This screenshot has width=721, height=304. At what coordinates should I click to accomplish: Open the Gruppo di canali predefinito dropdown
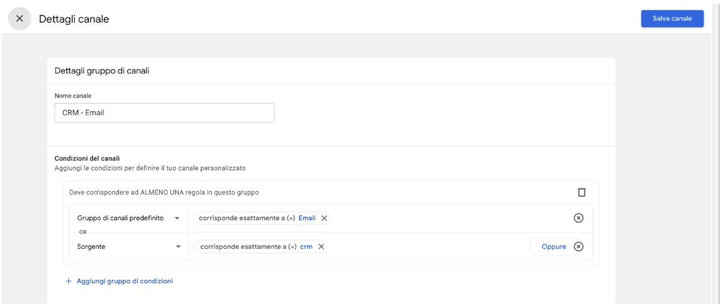(128, 218)
